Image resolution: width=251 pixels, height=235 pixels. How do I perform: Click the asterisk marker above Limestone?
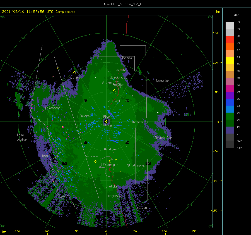(x=53, y=105)
